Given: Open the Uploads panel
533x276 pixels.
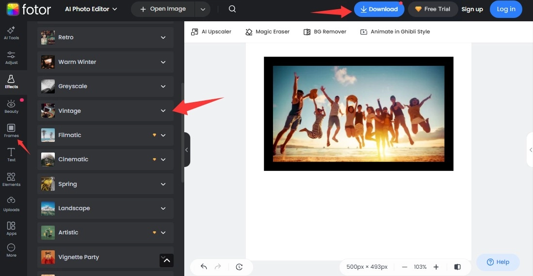Looking at the screenshot, I should click(11, 204).
